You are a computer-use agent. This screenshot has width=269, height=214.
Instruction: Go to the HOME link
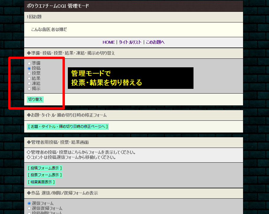coord(109,42)
